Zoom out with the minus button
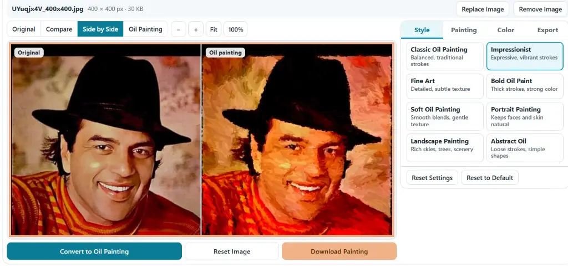The image size is (568, 268). [x=179, y=29]
